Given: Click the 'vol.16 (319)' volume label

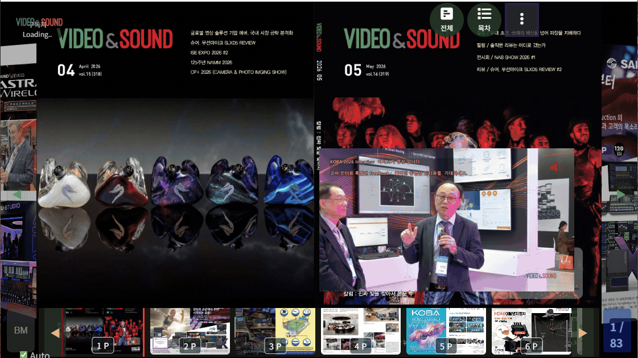Looking at the screenshot, I should [377, 74].
